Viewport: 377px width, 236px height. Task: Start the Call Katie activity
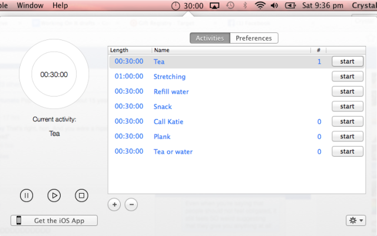tap(348, 121)
